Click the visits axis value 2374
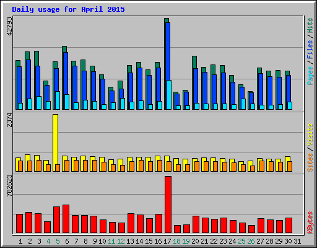The height and width of the screenshot is (248, 317). coord(9,120)
